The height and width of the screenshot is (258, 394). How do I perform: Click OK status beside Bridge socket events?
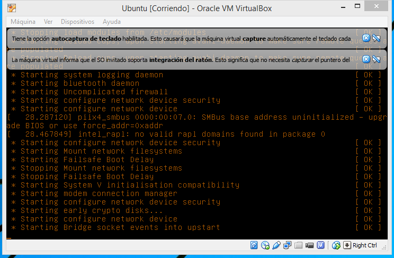[x=369, y=227]
